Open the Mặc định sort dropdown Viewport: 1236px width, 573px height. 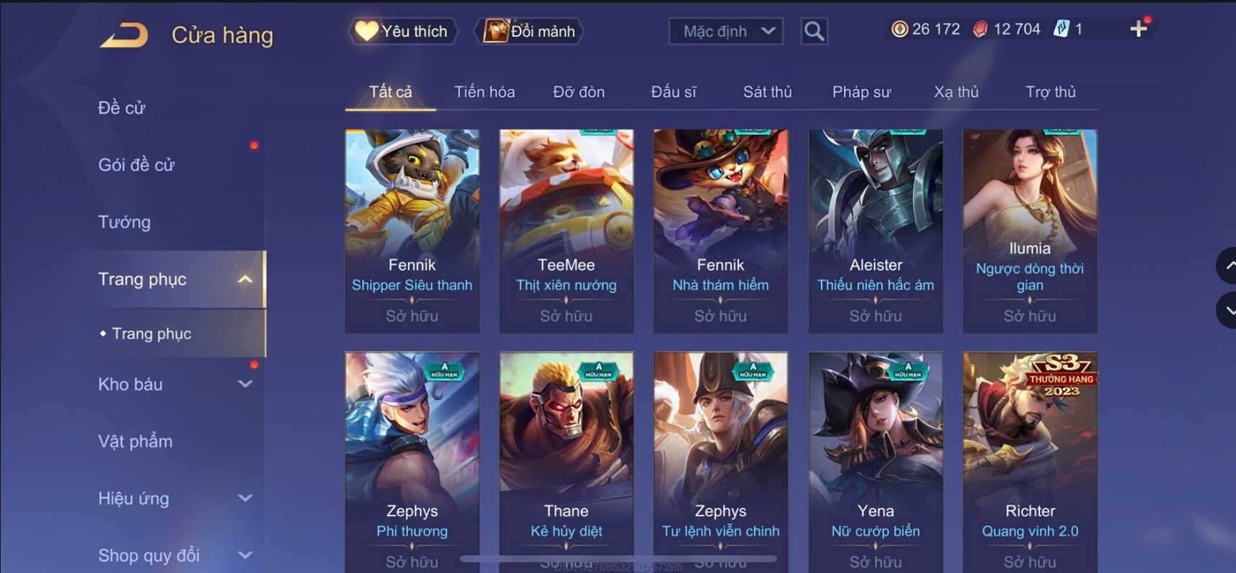click(725, 31)
